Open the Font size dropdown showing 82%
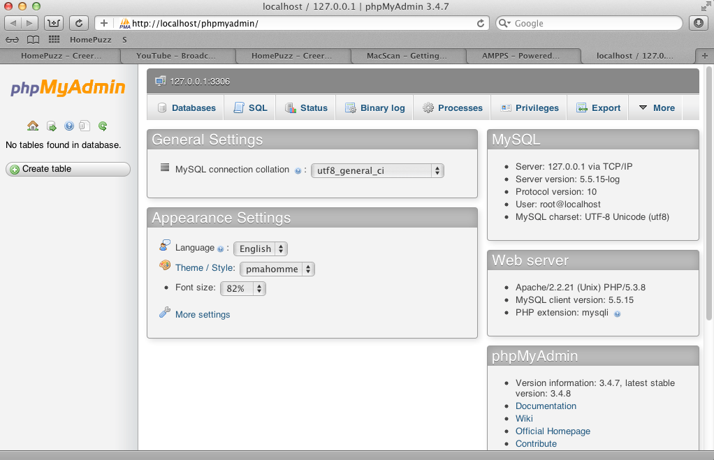Viewport: 714px width, 460px height. (x=242, y=288)
